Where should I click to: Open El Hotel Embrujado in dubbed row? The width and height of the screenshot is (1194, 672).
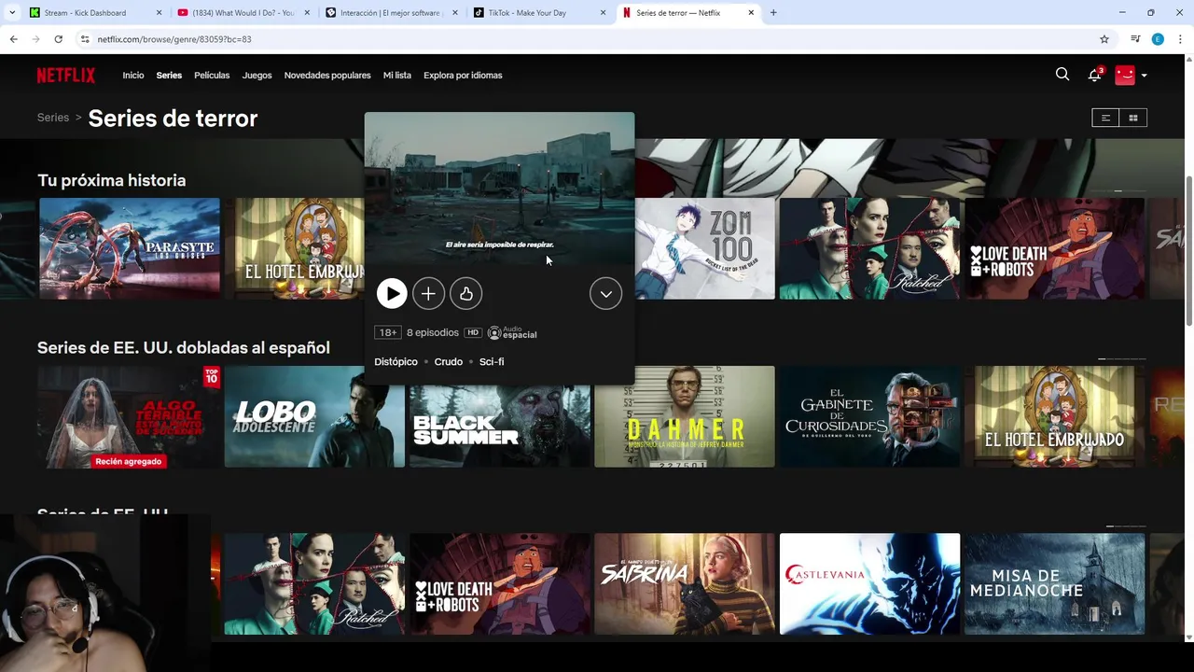coord(1054,416)
